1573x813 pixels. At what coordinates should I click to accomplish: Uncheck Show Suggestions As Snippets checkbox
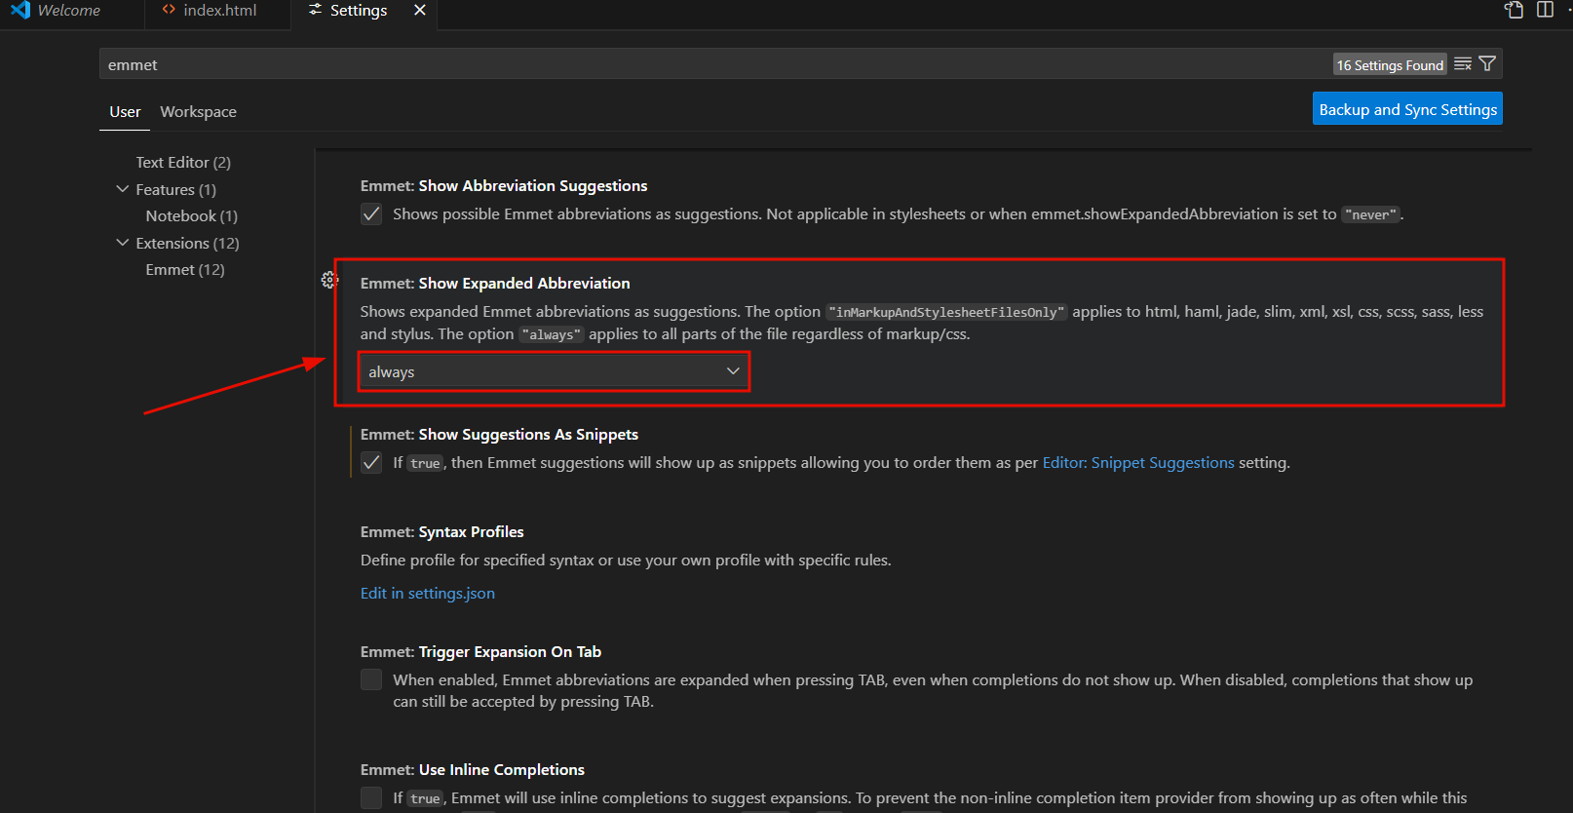coord(371,462)
